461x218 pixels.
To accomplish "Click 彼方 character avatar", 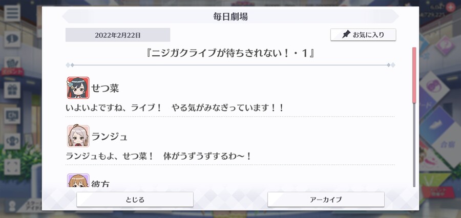I will tap(78, 181).
